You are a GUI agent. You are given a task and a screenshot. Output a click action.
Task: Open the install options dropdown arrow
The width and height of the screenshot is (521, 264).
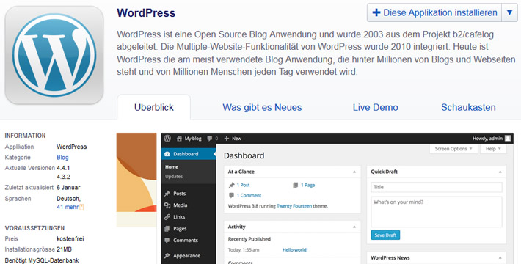(x=510, y=12)
